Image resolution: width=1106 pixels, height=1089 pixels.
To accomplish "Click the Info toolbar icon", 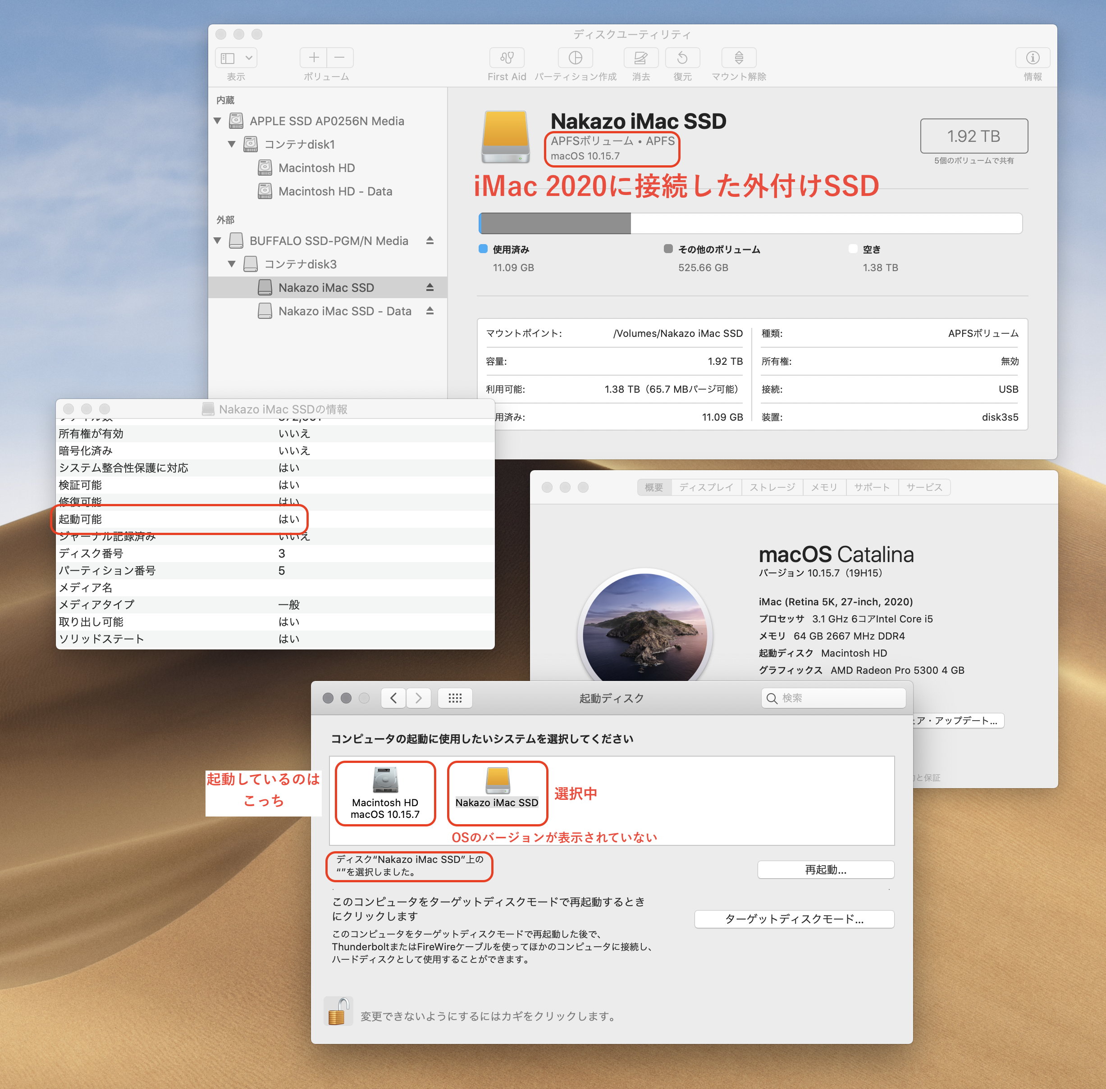I will [x=1032, y=57].
